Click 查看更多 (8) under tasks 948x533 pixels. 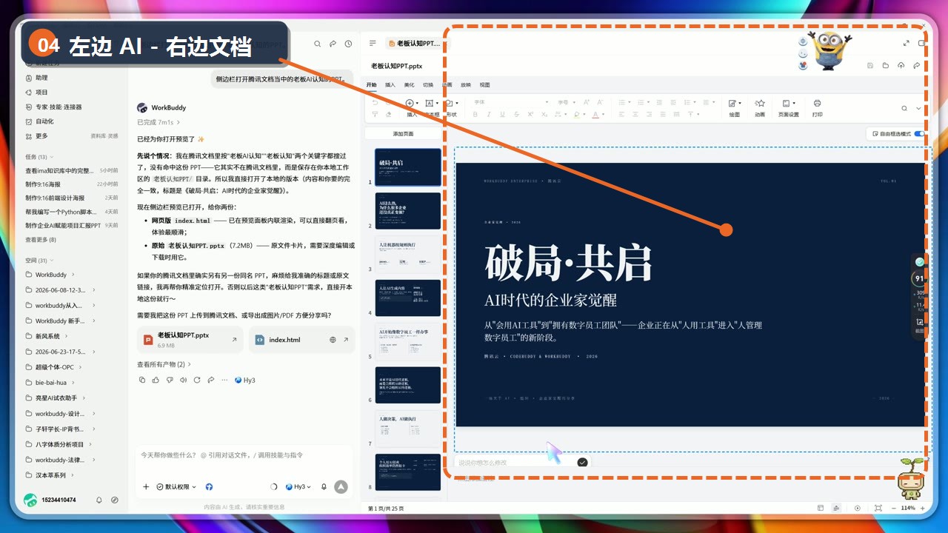tap(41, 240)
